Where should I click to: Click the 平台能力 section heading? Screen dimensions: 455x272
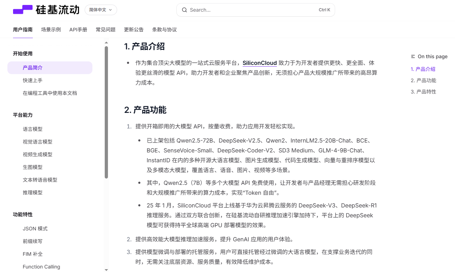coord(23,115)
